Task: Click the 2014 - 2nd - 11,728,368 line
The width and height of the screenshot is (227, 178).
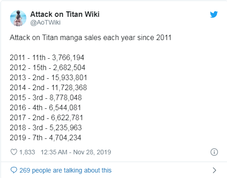Action: pyautogui.click(x=48, y=87)
